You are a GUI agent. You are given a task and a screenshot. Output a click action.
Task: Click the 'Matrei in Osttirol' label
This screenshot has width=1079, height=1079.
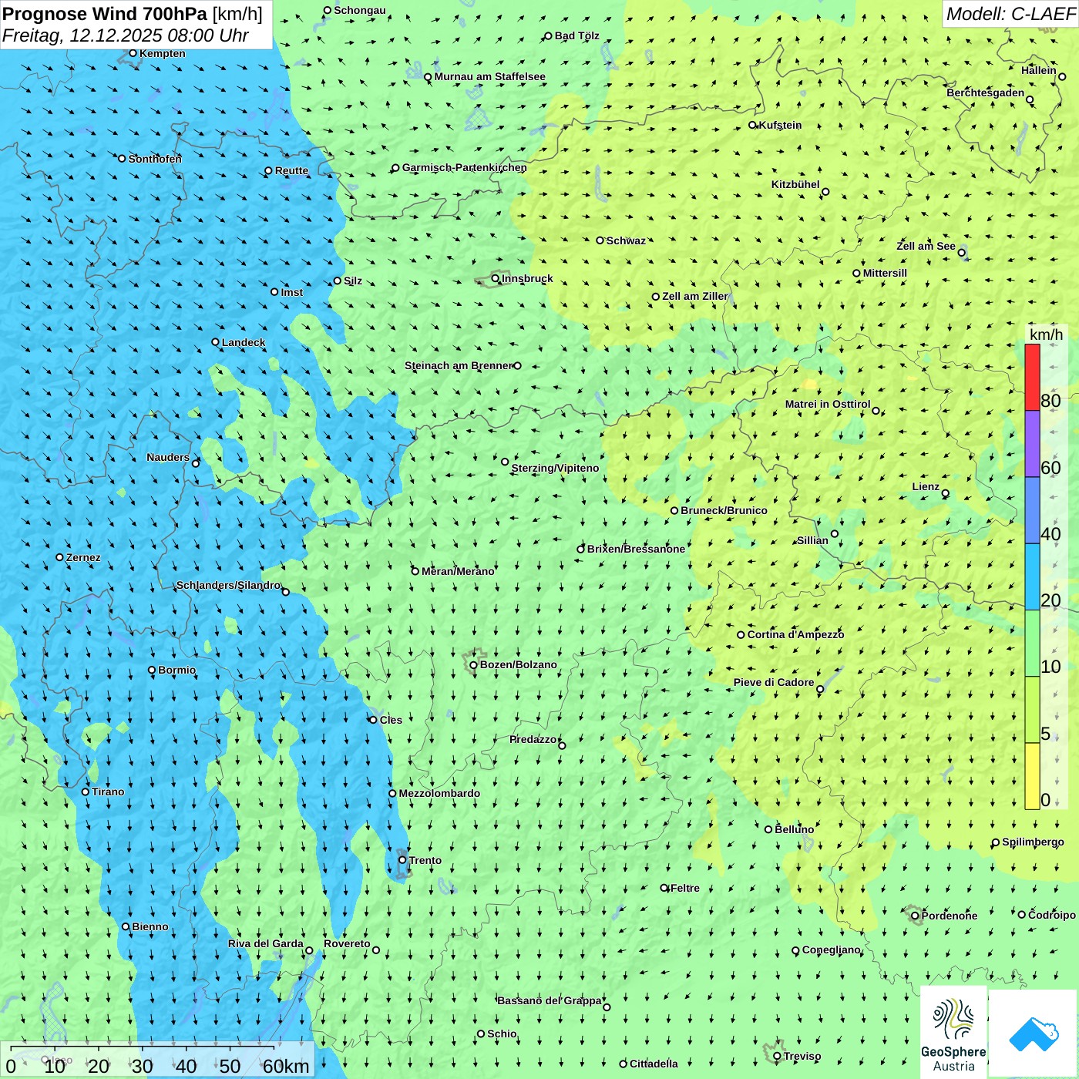point(828,404)
